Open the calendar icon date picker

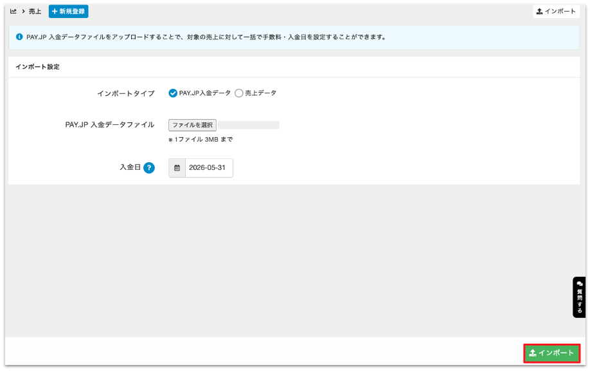click(x=177, y=168)
